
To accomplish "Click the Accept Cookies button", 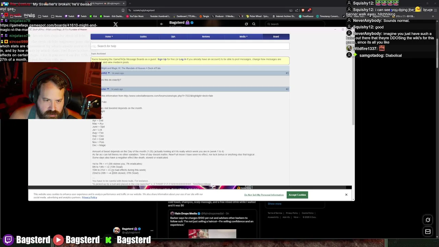I will click(297, 195).
